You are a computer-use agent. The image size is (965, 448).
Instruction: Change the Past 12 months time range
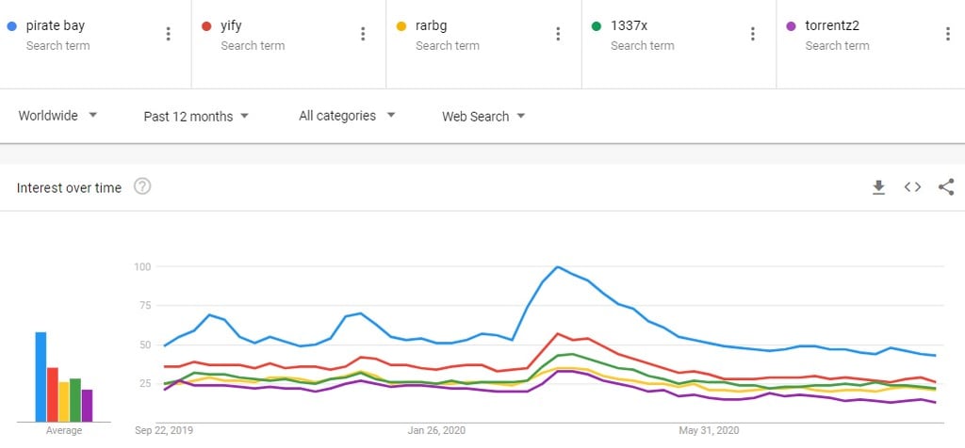(x=196, y=116)
